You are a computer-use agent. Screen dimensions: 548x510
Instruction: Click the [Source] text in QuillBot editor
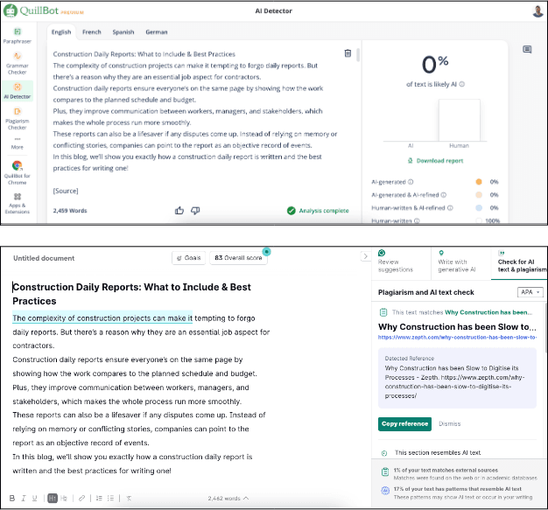(66, 191)
